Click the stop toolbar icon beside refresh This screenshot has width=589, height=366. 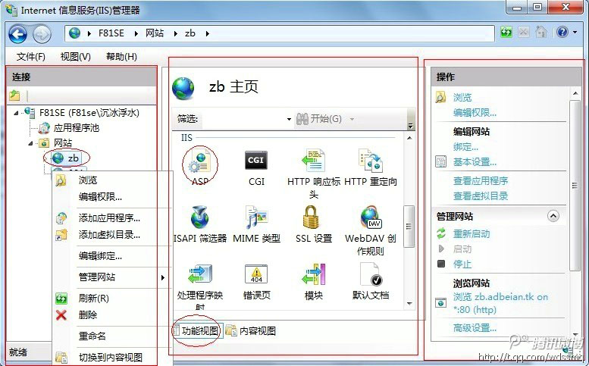(x=523, y=33)
